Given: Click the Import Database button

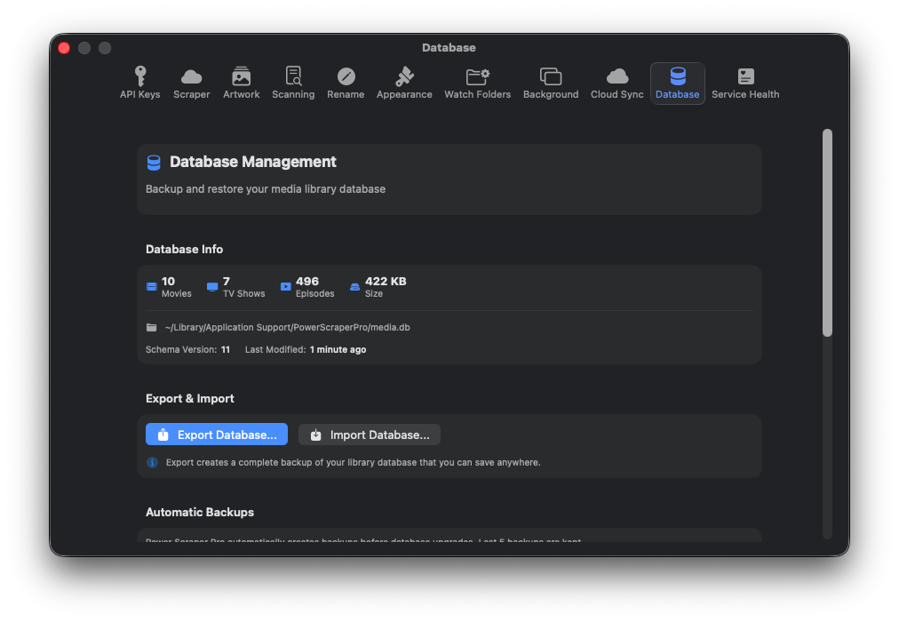Looking at the screenshot, I should point(370,435).
